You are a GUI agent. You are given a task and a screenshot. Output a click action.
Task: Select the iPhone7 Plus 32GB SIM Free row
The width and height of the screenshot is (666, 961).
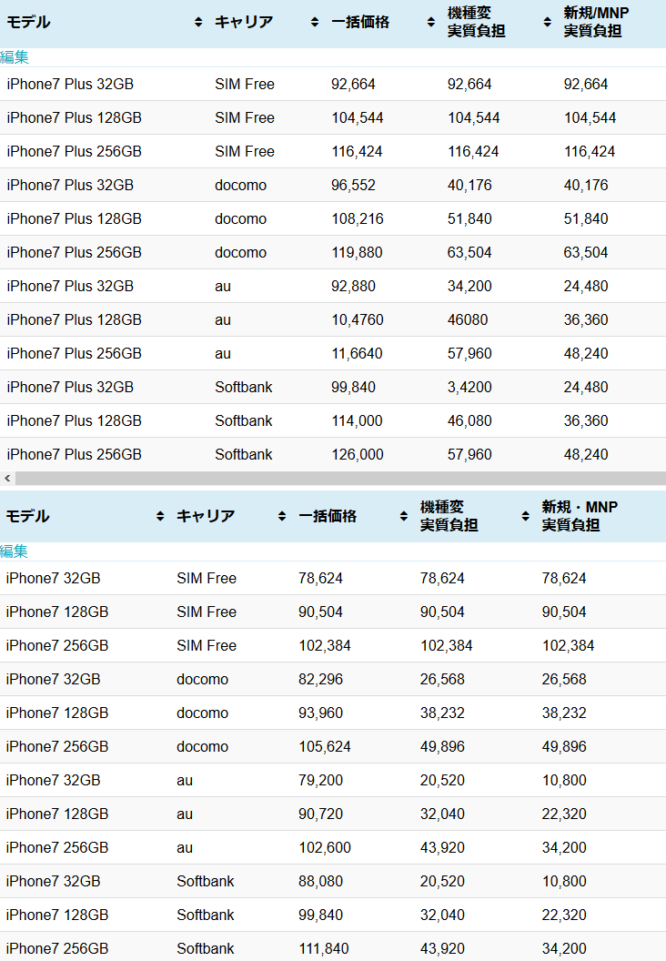(x=333, y=84)
